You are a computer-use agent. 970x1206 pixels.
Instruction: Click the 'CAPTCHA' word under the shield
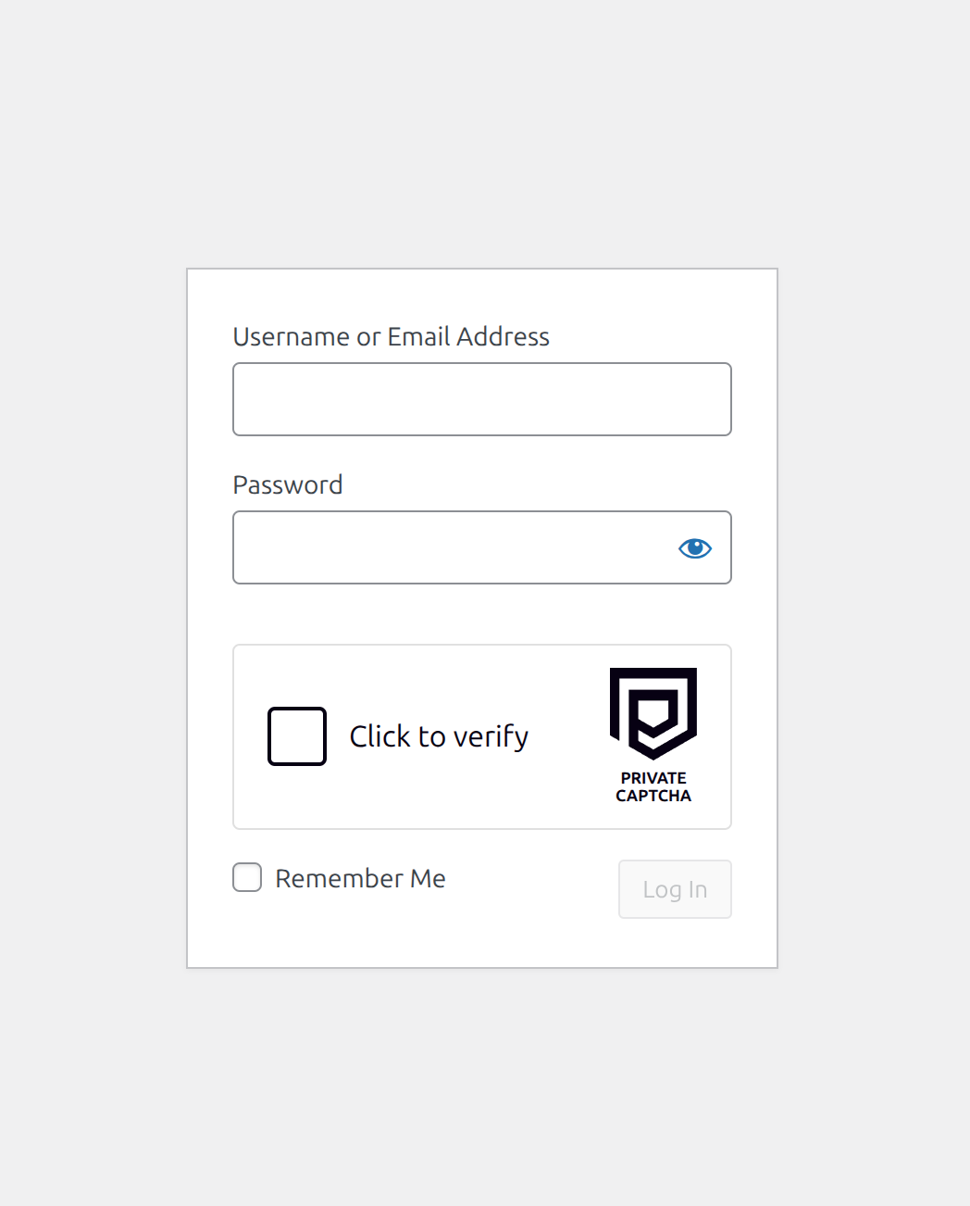[653, 796]
